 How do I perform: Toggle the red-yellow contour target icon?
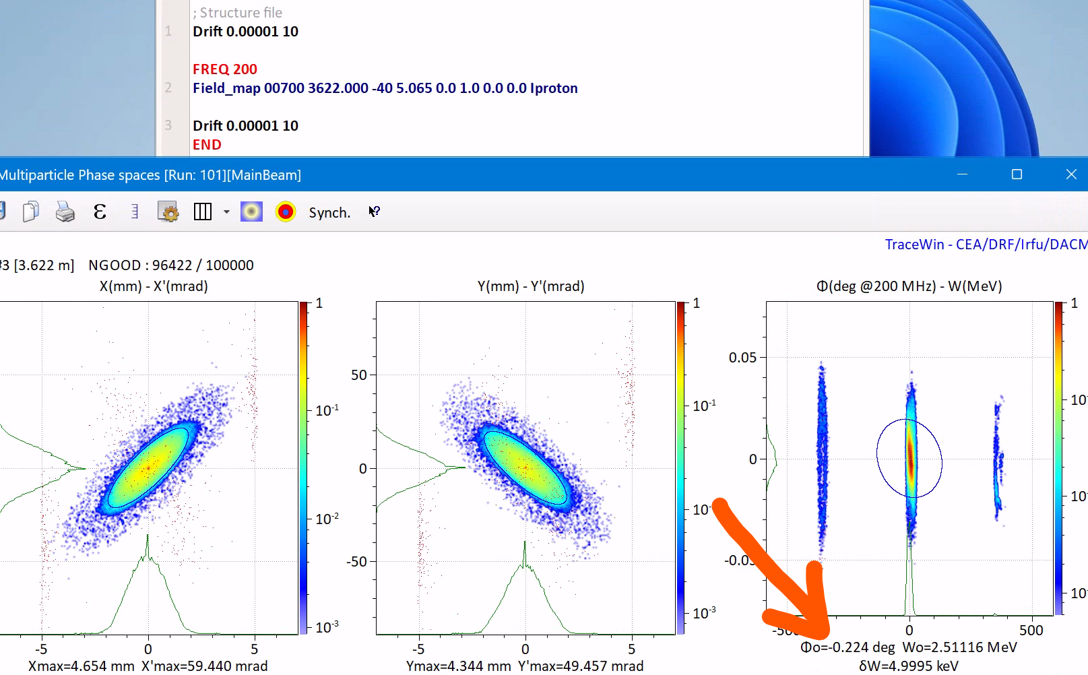pyautogui.click(x=286, y=212)
